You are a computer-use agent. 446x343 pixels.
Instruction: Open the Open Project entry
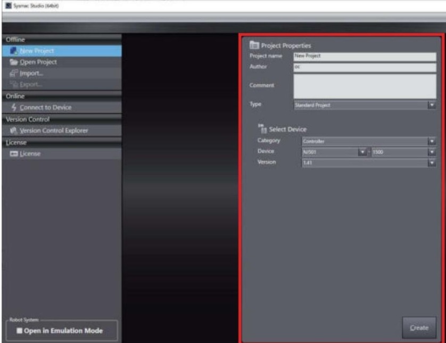(62, 62)
